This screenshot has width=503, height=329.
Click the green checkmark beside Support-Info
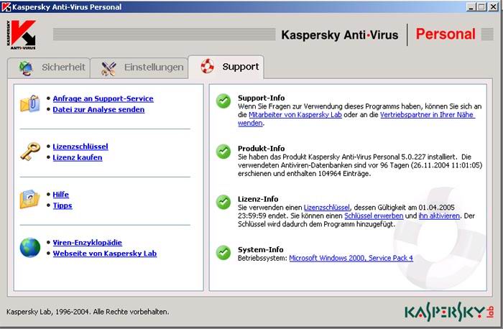point(223,101)
